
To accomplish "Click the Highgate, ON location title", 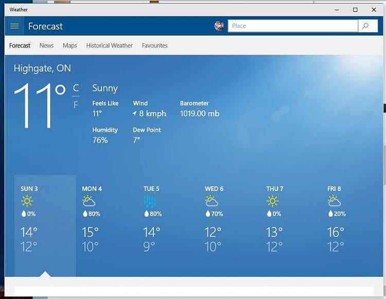I will click(x=42, y=68).
